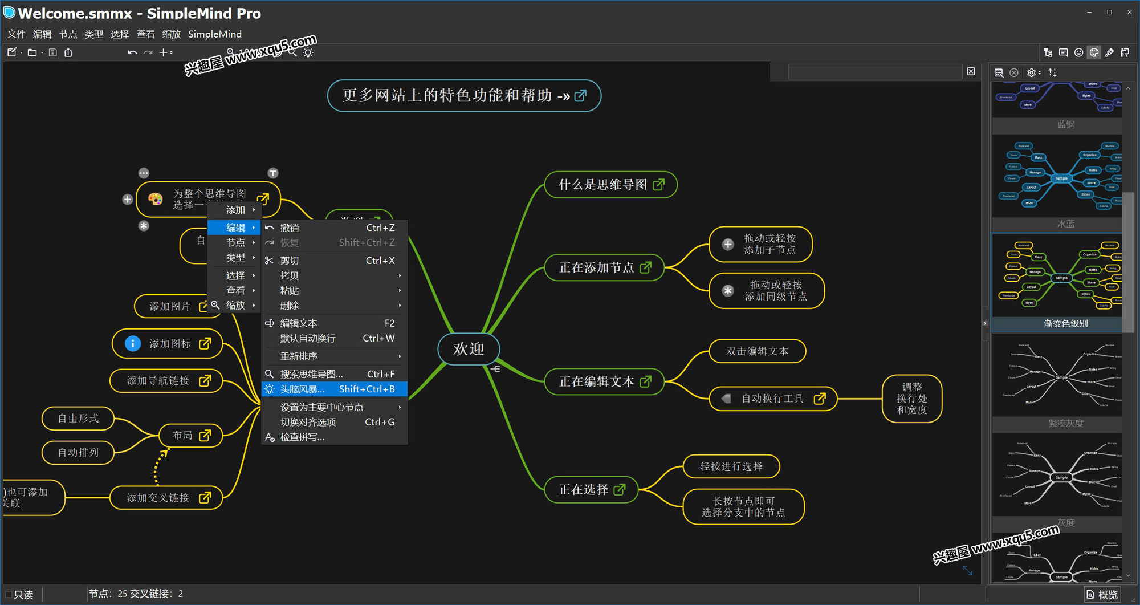Expand the 粘贴 submenu
Screen dimensions: 1140x605
pos(400,290)
